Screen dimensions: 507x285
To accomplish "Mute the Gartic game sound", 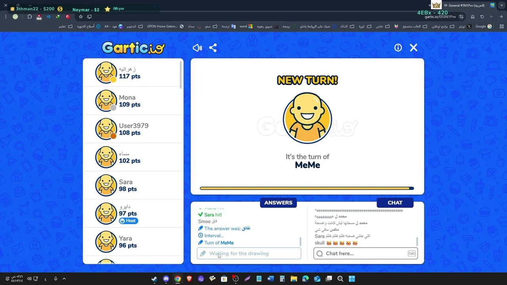I will 197,48.
